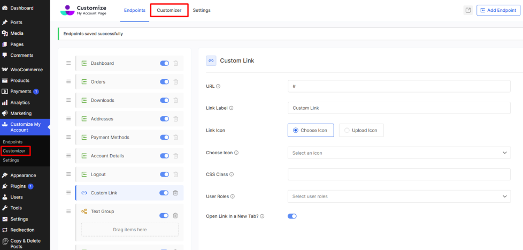Open external link icon near Add Endpoint
The image size is (523, 250).
pyautogui.click(x=468, y=10)
